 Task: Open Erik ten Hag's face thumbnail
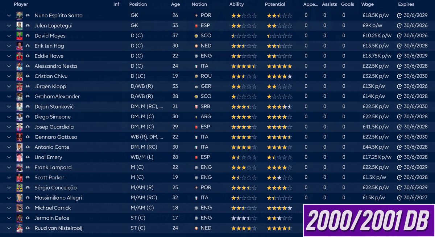(20, 46)
